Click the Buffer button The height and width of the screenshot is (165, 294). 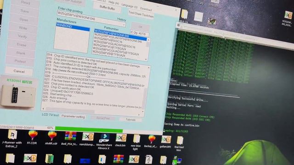107,8
